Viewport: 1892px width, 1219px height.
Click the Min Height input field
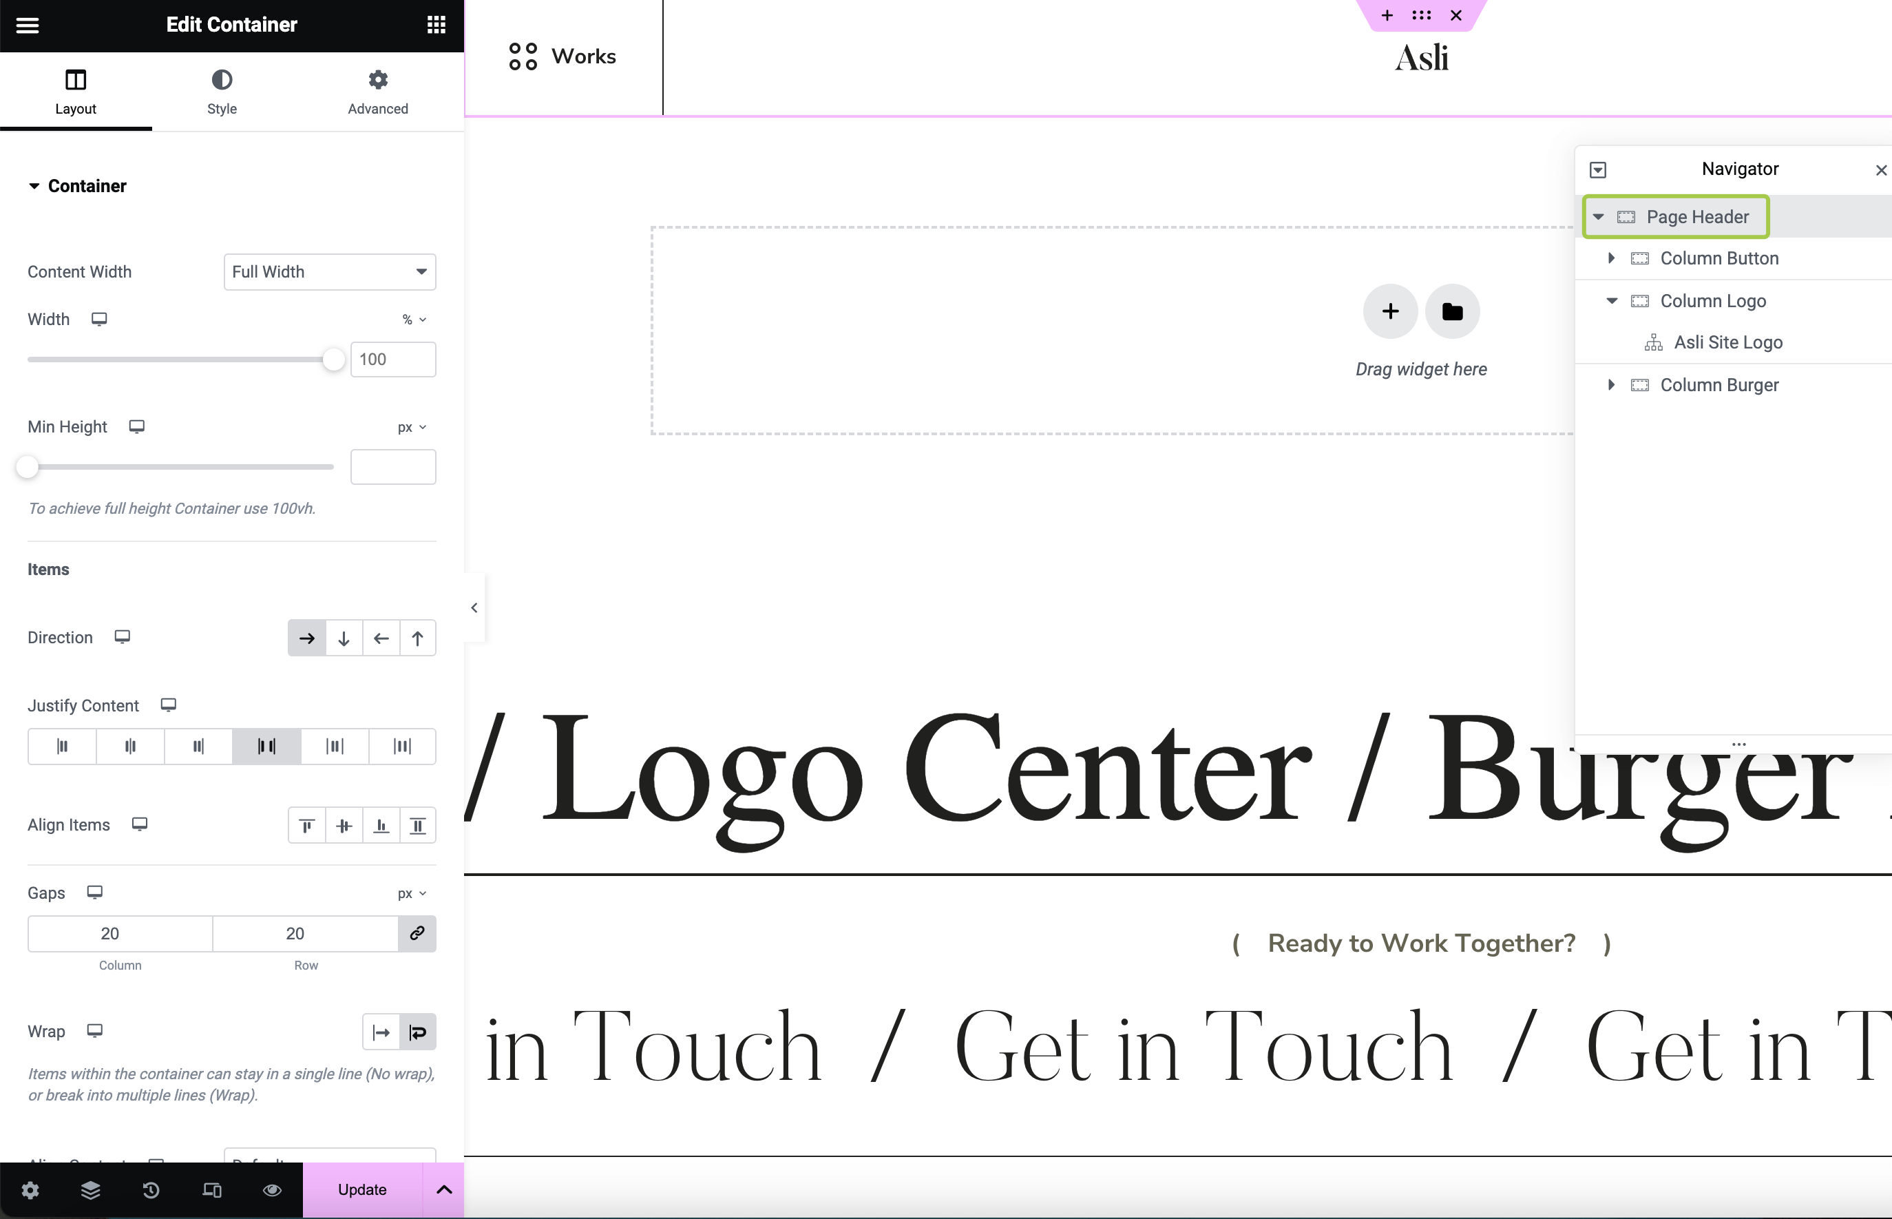pyautogui.click(x=392, y=467)
